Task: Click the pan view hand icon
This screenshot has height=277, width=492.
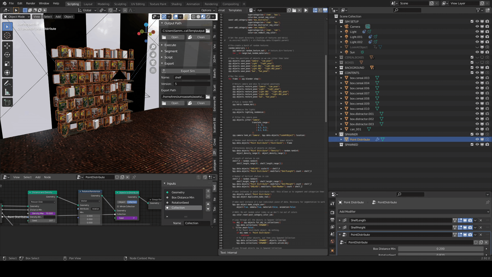Action: 153,54
